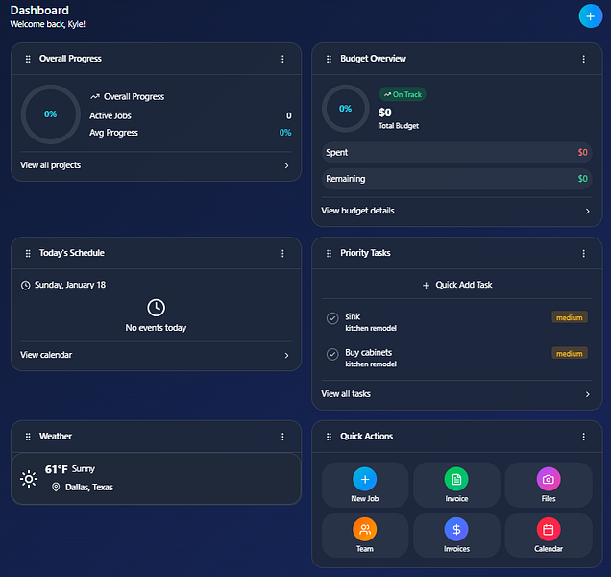
Task: Grab the Quick Actions card drag handle
Action: click(x=329, y=437)
